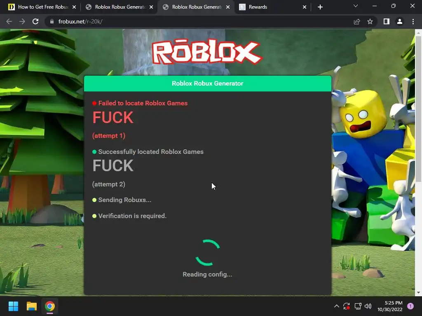Click the scrollbar up arrow
The image size is (422, 316).
(x=419, y=33)
